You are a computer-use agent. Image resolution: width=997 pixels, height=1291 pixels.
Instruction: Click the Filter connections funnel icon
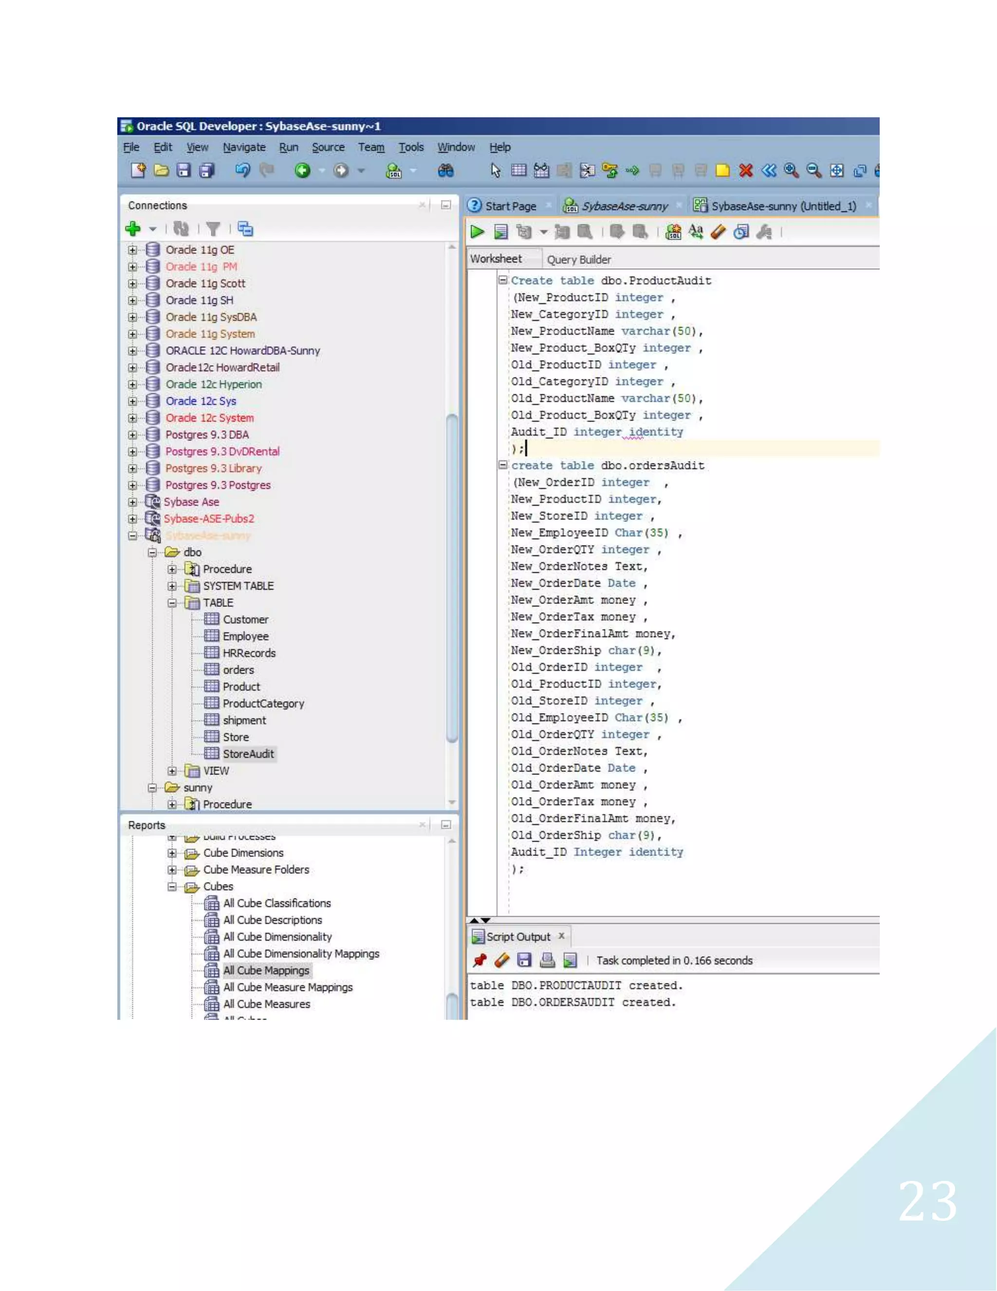pyautogui.click(x=213, y=229)
